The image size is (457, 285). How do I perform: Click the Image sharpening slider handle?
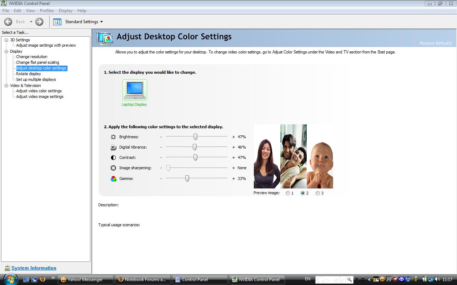click(x=168, y=168)
